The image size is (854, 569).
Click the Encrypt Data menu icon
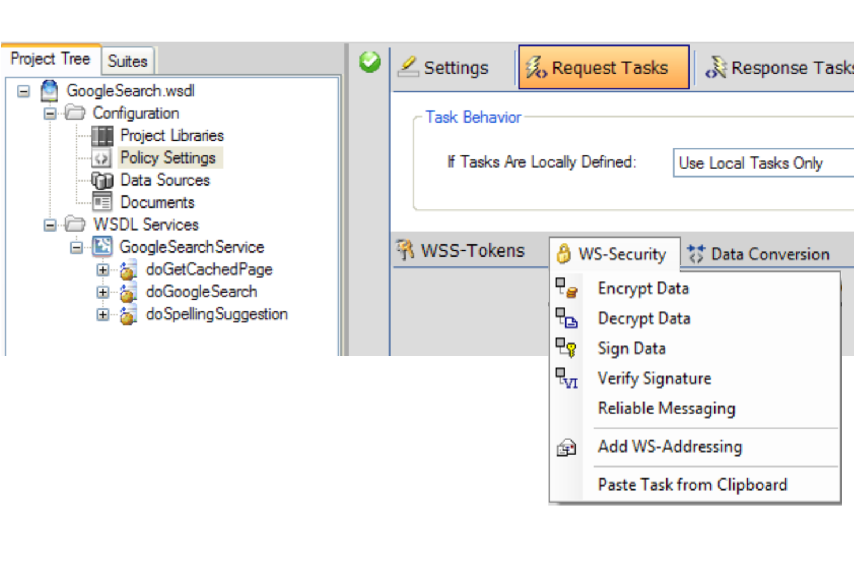pyautogui.click(x=566, y=288)
